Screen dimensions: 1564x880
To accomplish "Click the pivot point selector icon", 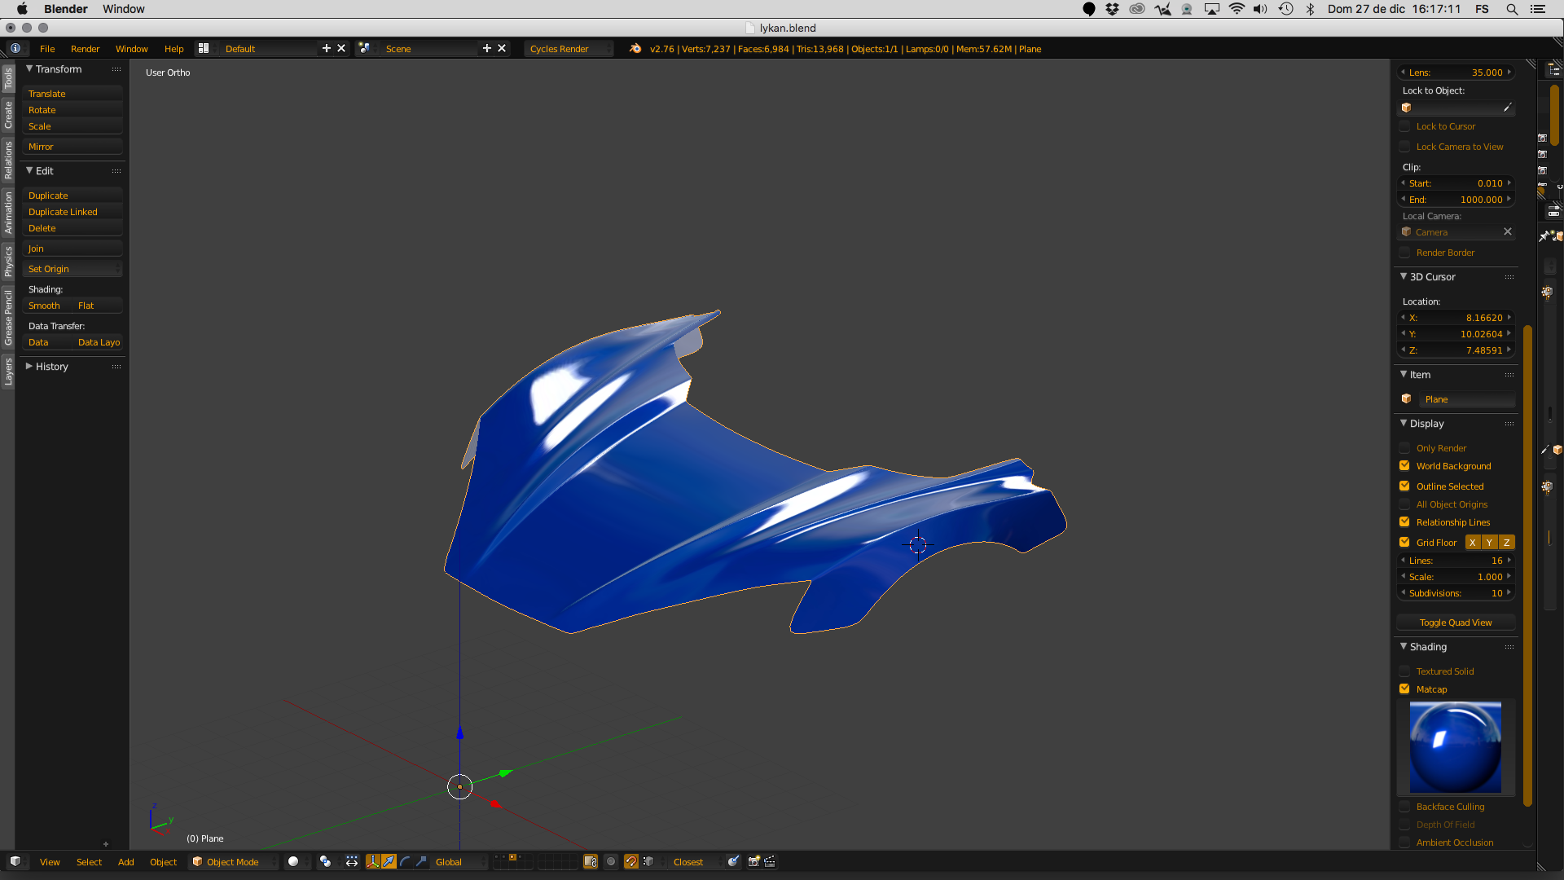I will pos(325,861).
